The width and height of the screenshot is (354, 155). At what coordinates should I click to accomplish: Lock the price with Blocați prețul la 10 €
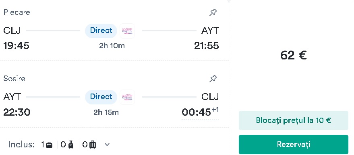(x=294, y=120)
